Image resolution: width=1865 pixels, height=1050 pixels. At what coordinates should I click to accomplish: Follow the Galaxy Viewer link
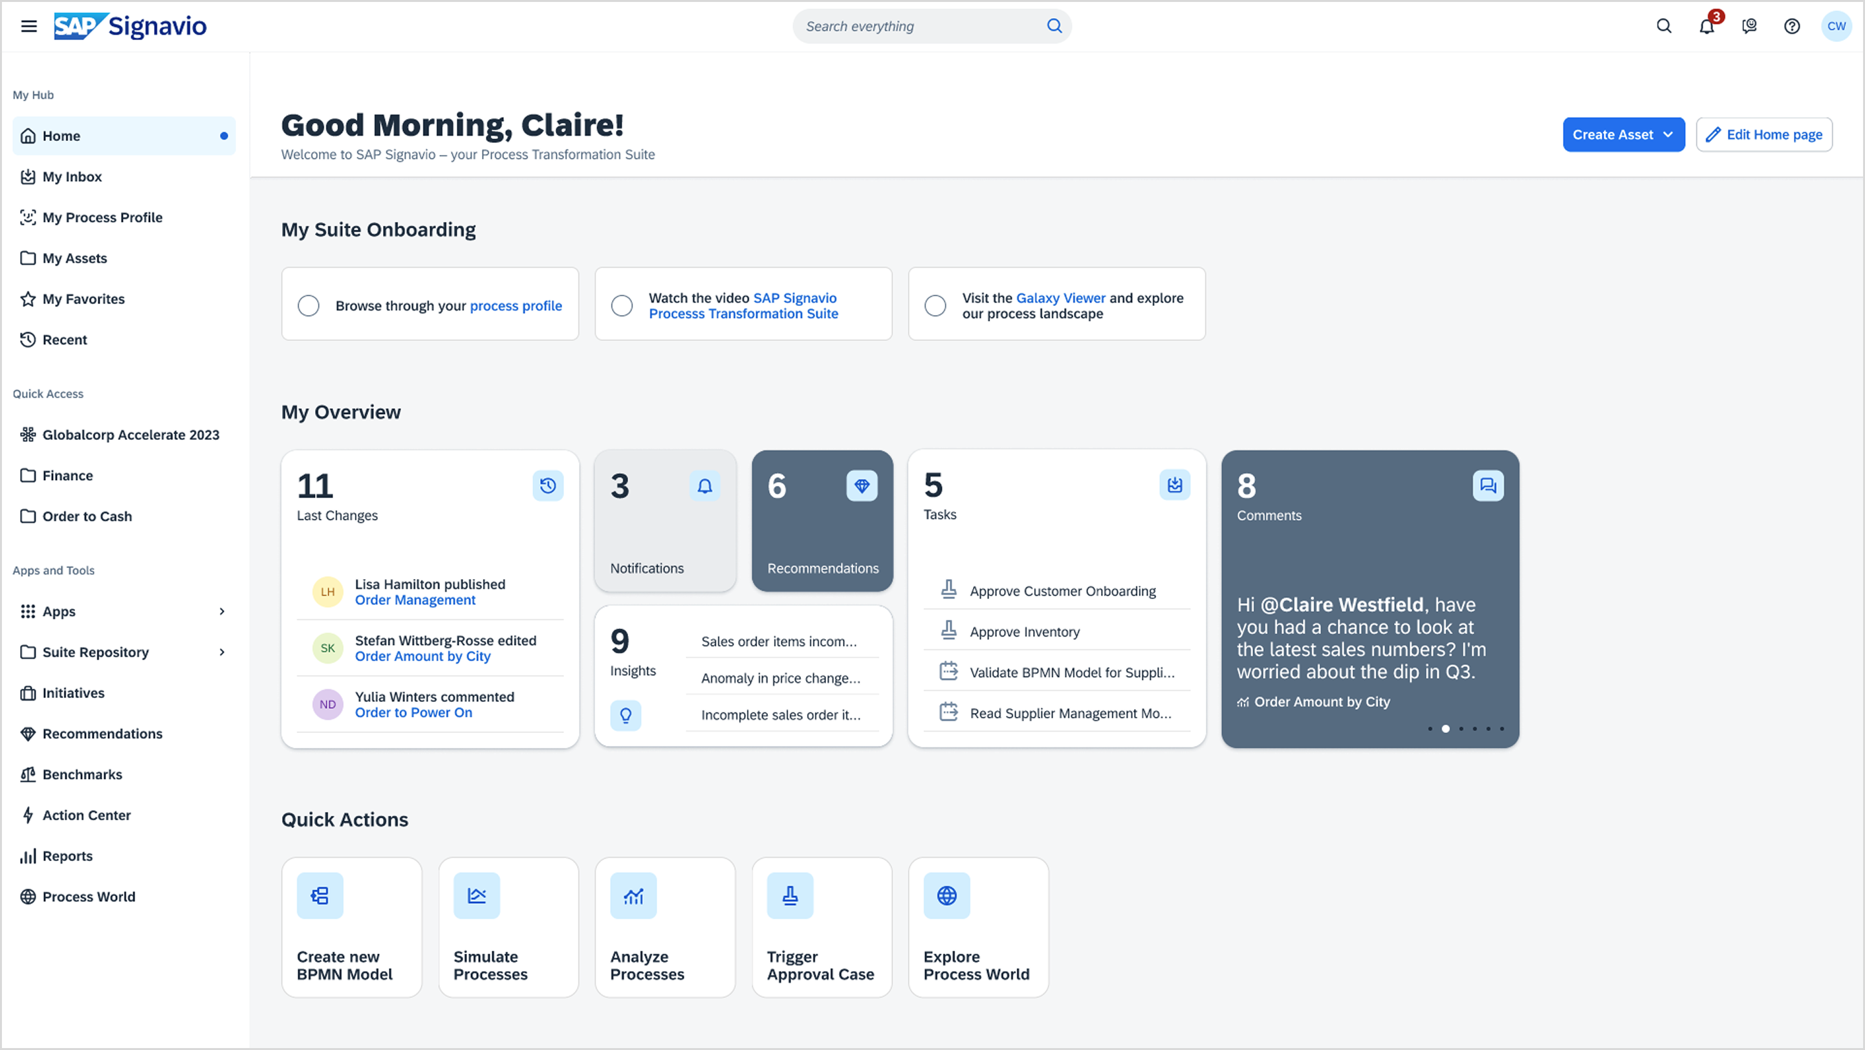pos(1061,298)
